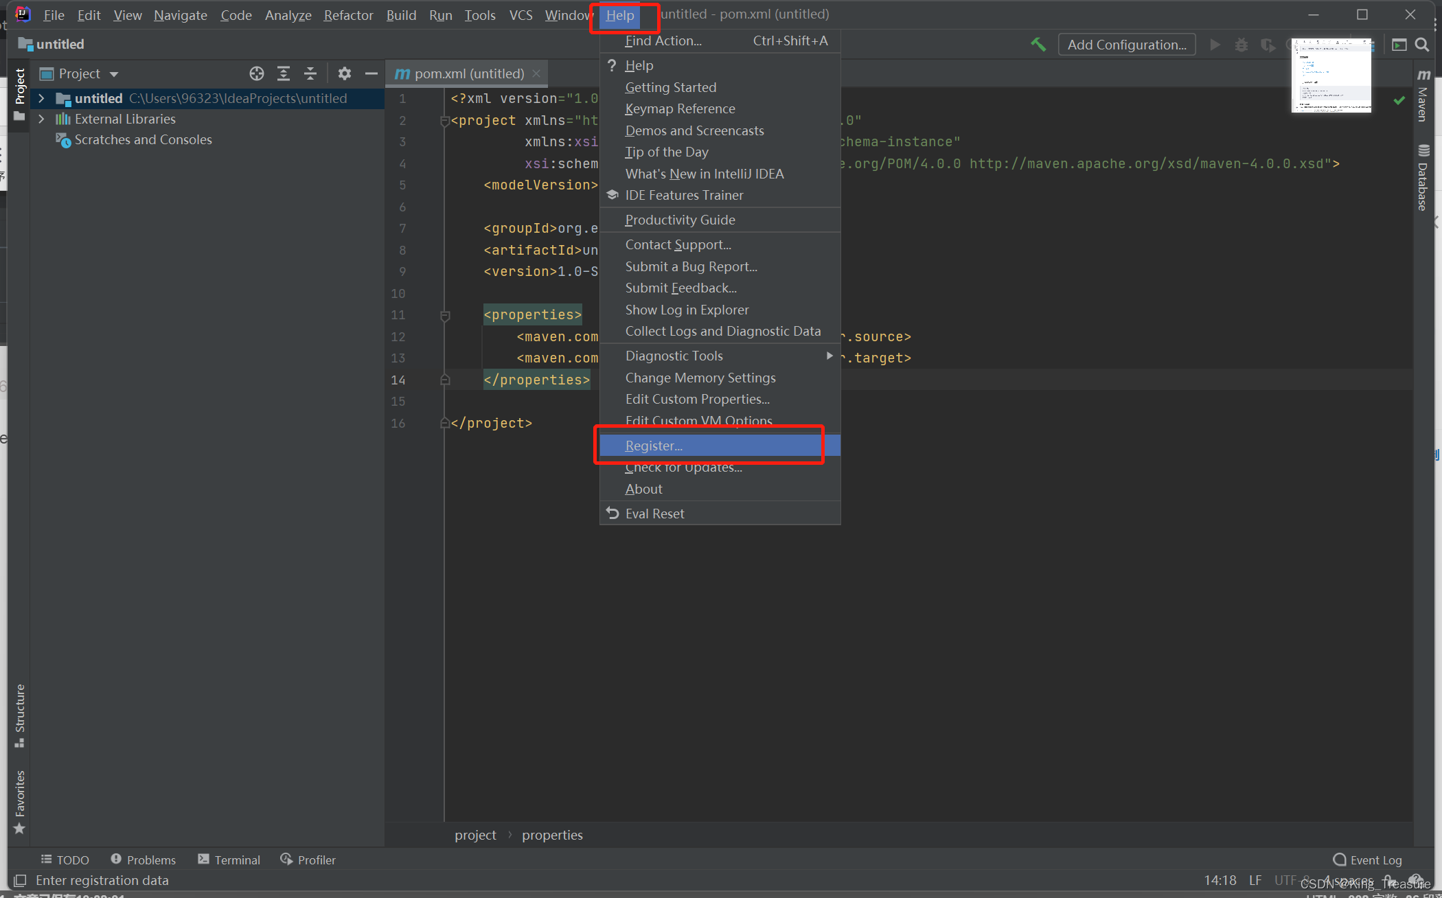1442x898 pixels.
Task: Choose Edit Custom Properties...
Action: pyautogui.click(x=720, y=399)
